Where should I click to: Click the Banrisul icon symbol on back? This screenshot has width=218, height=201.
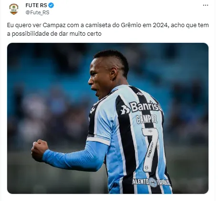125,110
